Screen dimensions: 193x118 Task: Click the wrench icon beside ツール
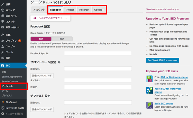coord(3,52)
